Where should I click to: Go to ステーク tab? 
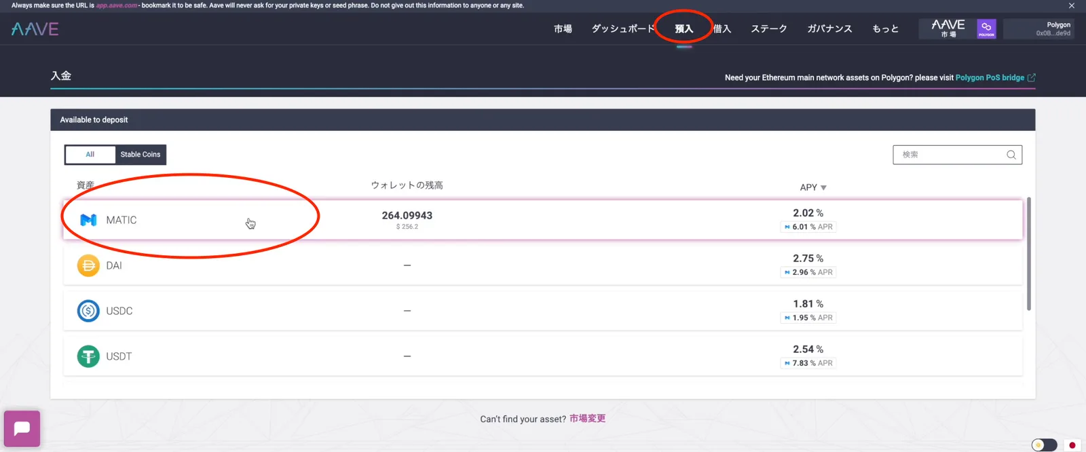[x=769, y=29]
